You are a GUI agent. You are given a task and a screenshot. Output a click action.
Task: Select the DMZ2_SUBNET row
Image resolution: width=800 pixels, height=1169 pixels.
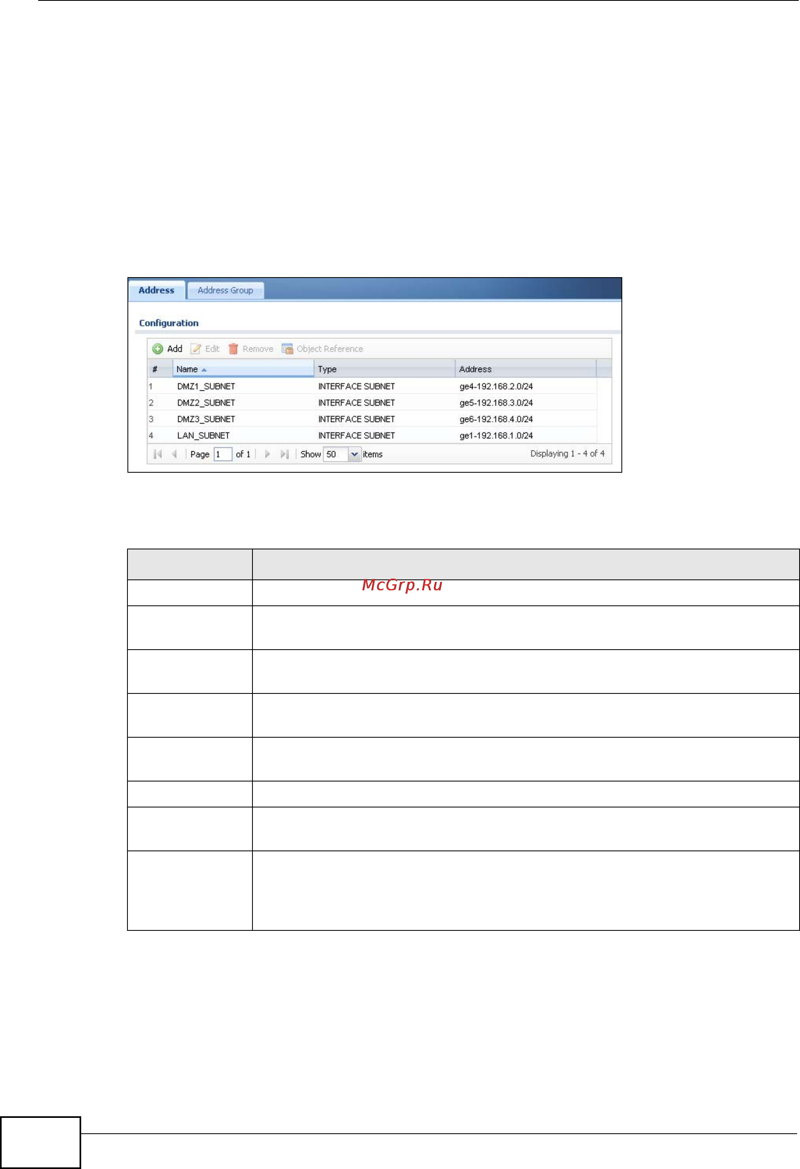pyautogui.click(x=372, y=403)
